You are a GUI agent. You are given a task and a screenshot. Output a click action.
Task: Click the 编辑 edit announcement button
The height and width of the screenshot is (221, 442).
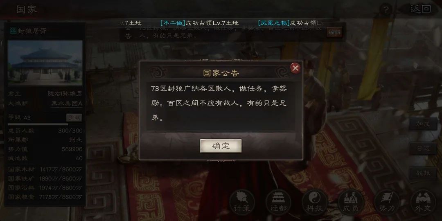pyautogui.click(x=334, y=32)
